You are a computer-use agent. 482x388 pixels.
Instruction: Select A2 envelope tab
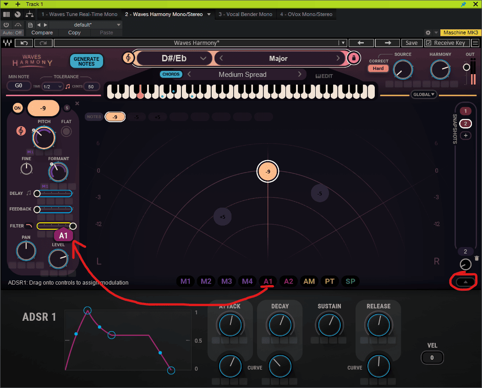point(288,281)
